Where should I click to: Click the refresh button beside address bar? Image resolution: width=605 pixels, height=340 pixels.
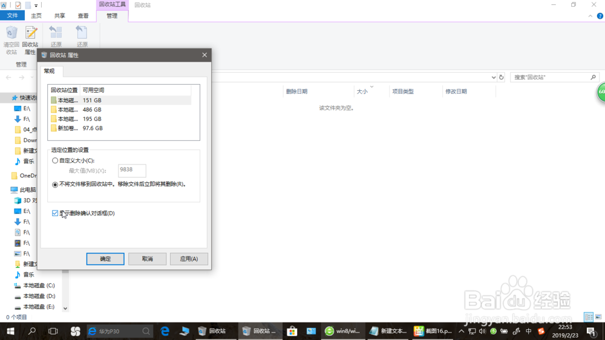[501, 77]
